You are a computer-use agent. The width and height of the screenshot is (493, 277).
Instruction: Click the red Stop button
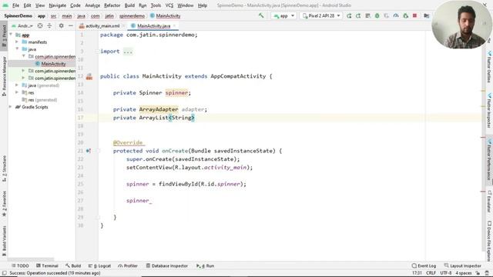pyautogui.click(x=414, y=15)
